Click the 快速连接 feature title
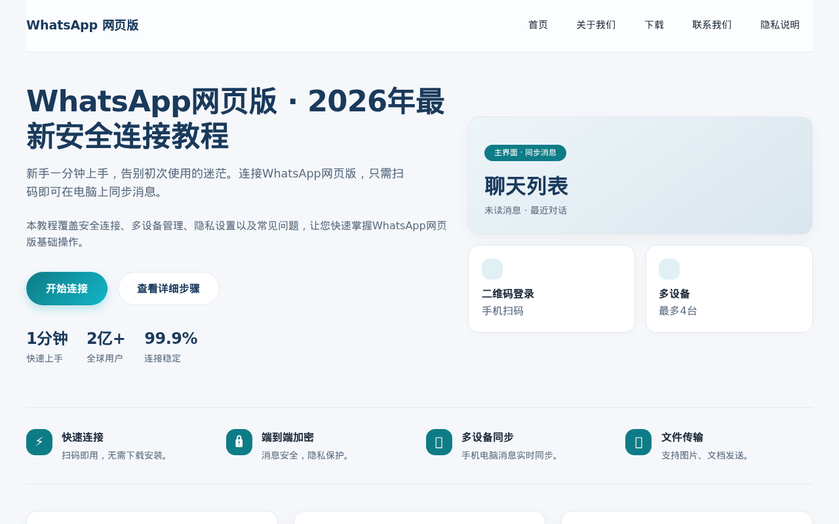The image size is (839, 524). point(83,438)
